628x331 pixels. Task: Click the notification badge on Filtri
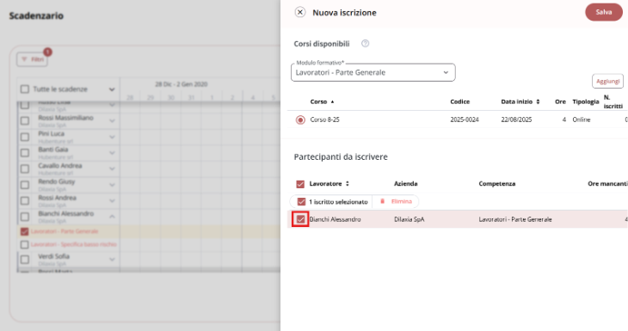(47, 52)
